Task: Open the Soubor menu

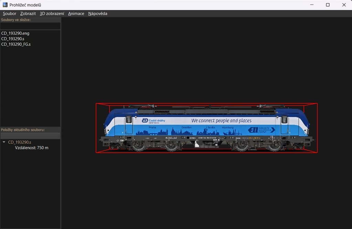Action: (x=9, y=13)
